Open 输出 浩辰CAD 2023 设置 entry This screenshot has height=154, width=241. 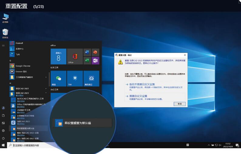pyautogui.click(x=29, y=134)
